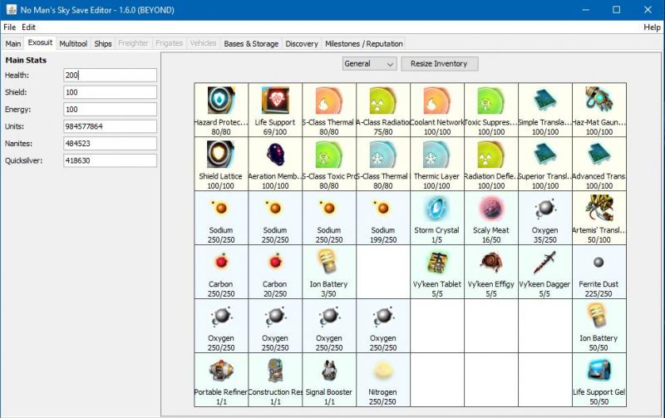The width and height of the screenshot is (665, 418).
Task: Select the S-Class Toxic Protection icon
Action: [329, 155]
